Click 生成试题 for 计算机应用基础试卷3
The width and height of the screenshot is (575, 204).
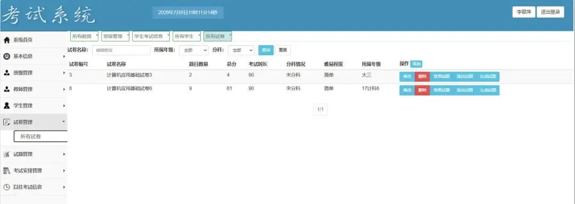[x=488, y=77]
